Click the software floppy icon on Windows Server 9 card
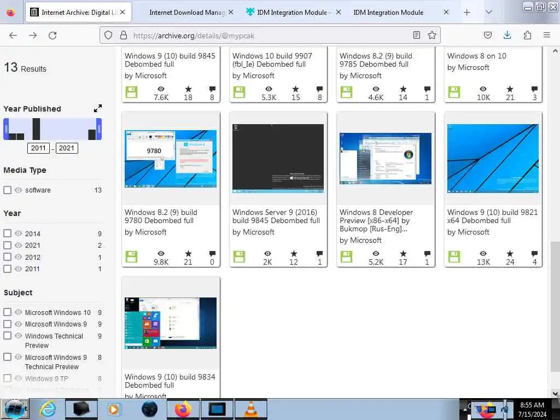Image resolution: width=560 pixels, height=420 pixels. coord(240,257)
